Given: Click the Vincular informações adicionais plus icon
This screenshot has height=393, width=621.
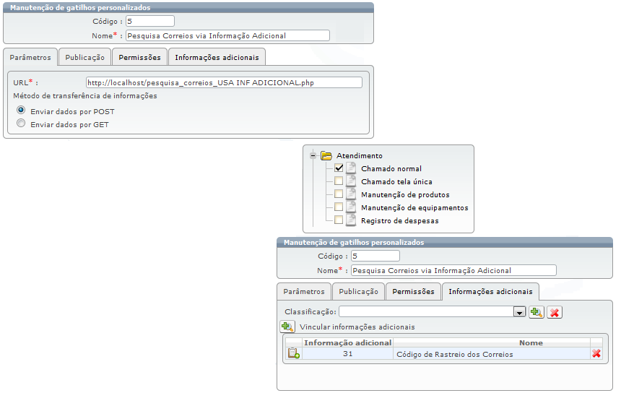Looking at the screenshot, I should [287, 327].
